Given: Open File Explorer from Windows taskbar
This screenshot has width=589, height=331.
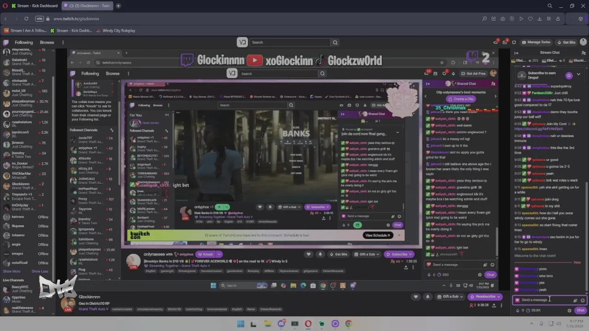Looking at the screenshot, I should pyautogui.click(x=267, y=324).
